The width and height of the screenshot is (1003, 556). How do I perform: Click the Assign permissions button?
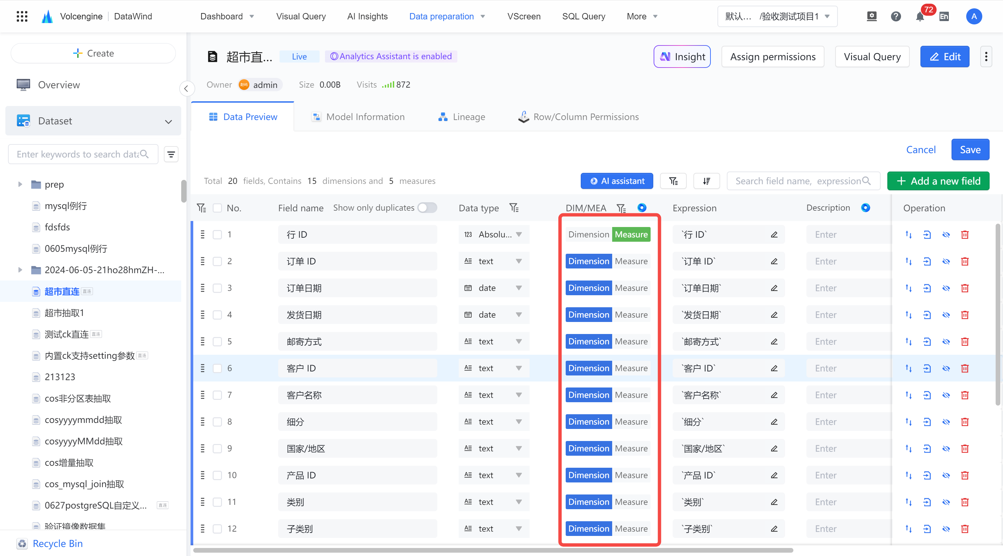(773, 57)
